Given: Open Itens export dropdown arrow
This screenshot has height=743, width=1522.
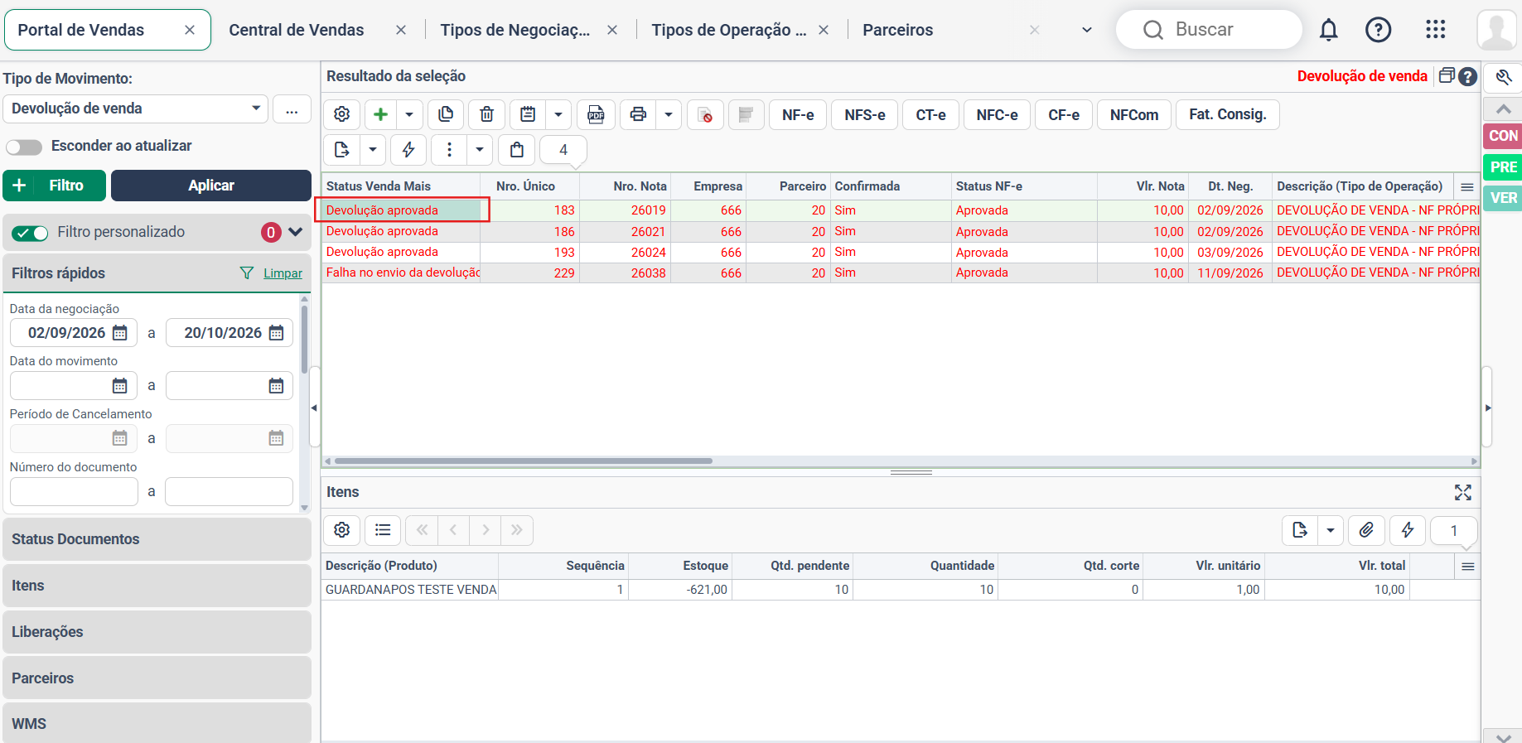Looking at the screenshot, I should point(1331,529).
